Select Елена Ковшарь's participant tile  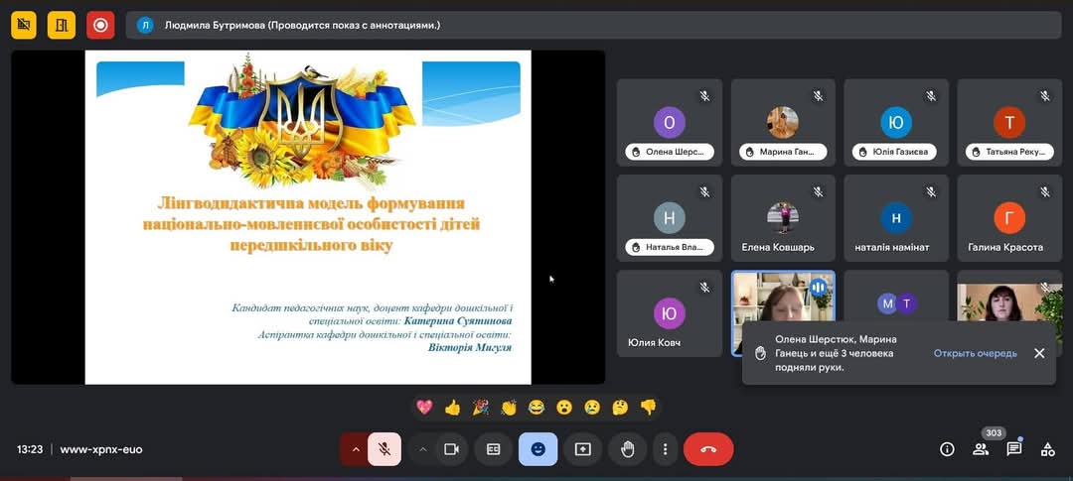click(x=783, y=218)
